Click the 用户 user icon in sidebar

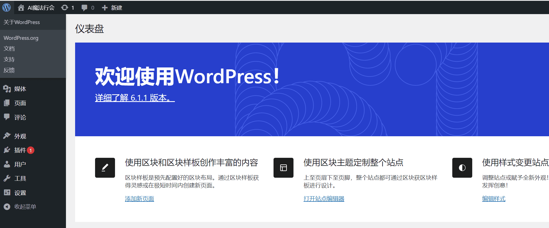(7, 164)
